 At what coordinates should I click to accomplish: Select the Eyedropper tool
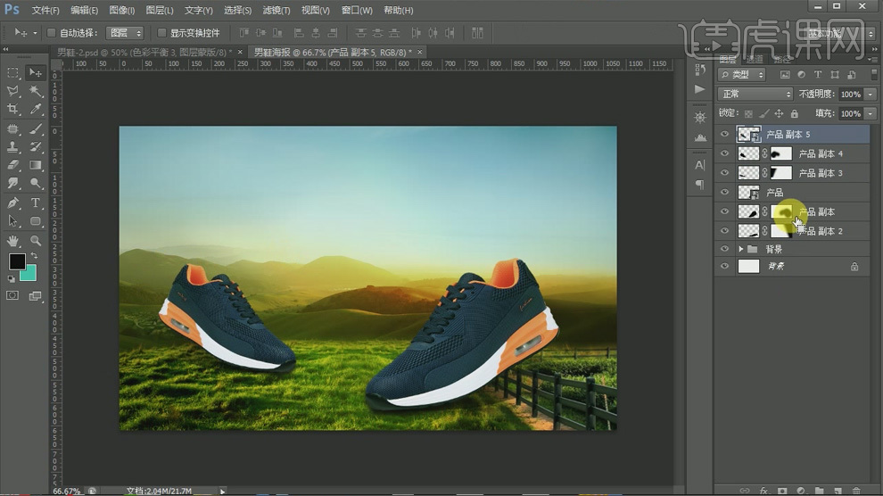37,110
